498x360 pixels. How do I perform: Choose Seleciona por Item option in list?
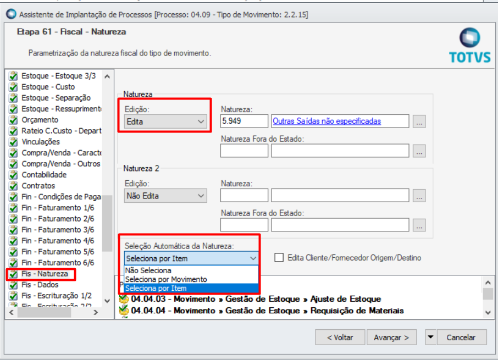(x=191, y=288)
